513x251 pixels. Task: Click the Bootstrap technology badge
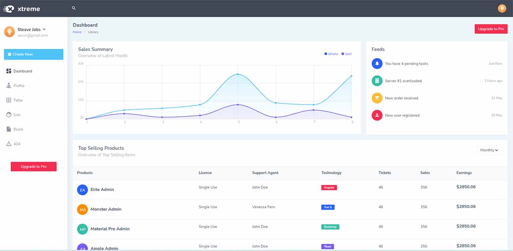coord(330,227)
